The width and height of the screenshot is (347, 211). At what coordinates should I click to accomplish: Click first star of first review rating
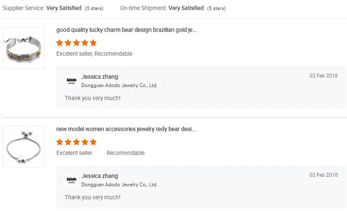[60, 43]
